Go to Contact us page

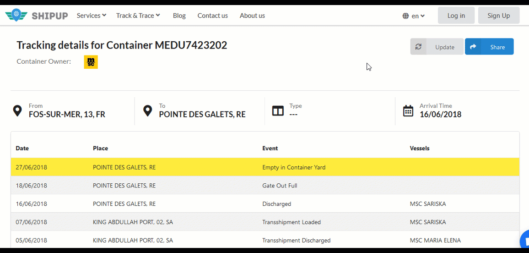click(212, 16)
